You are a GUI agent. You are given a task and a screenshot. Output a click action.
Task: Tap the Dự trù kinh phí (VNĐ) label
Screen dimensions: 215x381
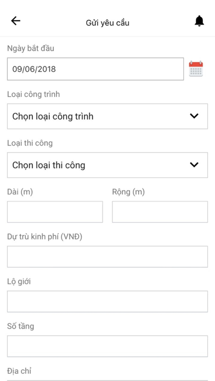coord(44,236)
